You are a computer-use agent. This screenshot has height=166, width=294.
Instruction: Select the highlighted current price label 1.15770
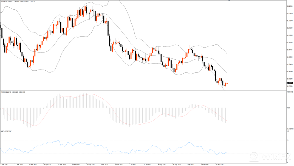click(x=290, y=83)
